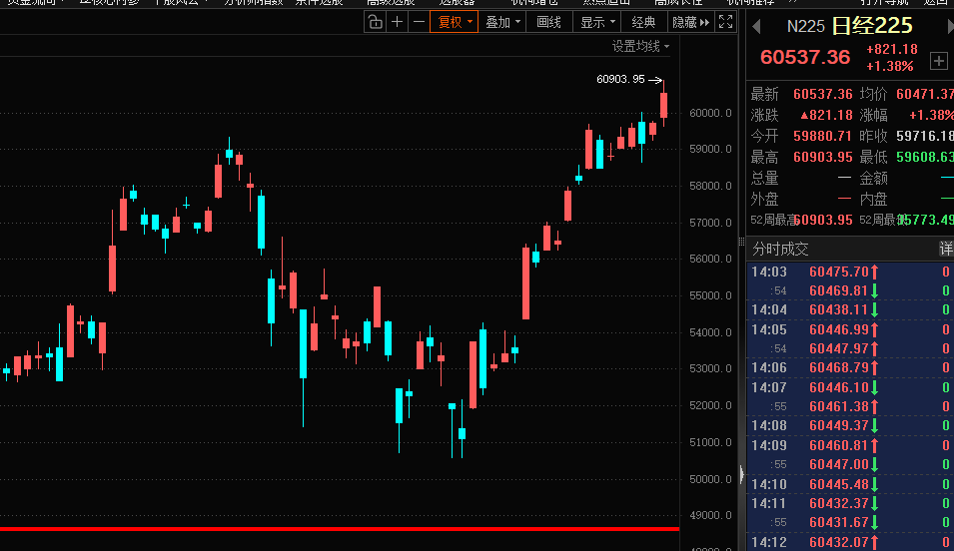Click the red horizontal line on chart
The image size is (954, 551).
coord(340,528)
